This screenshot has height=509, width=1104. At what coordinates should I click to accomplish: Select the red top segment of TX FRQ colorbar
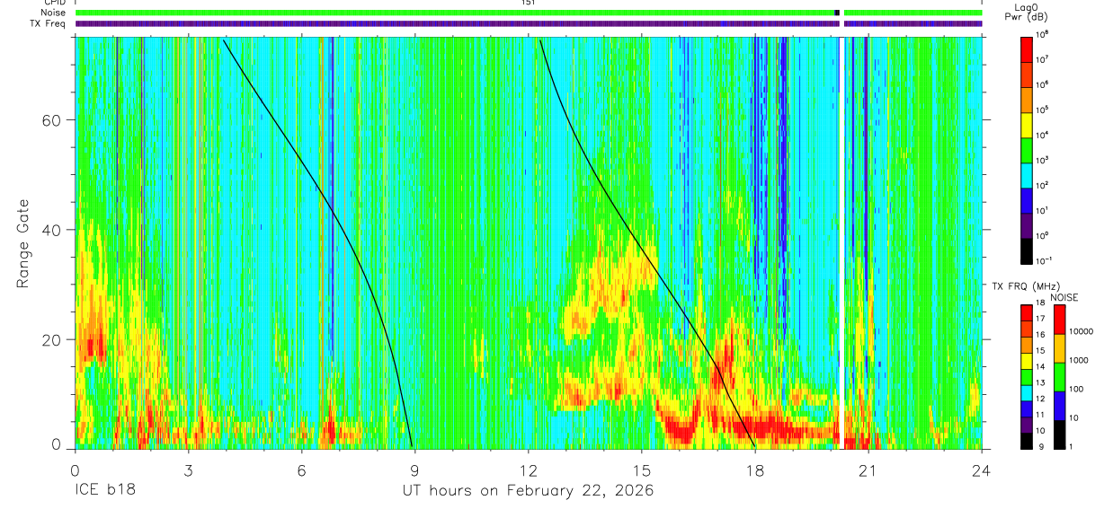click(1027, 312)
